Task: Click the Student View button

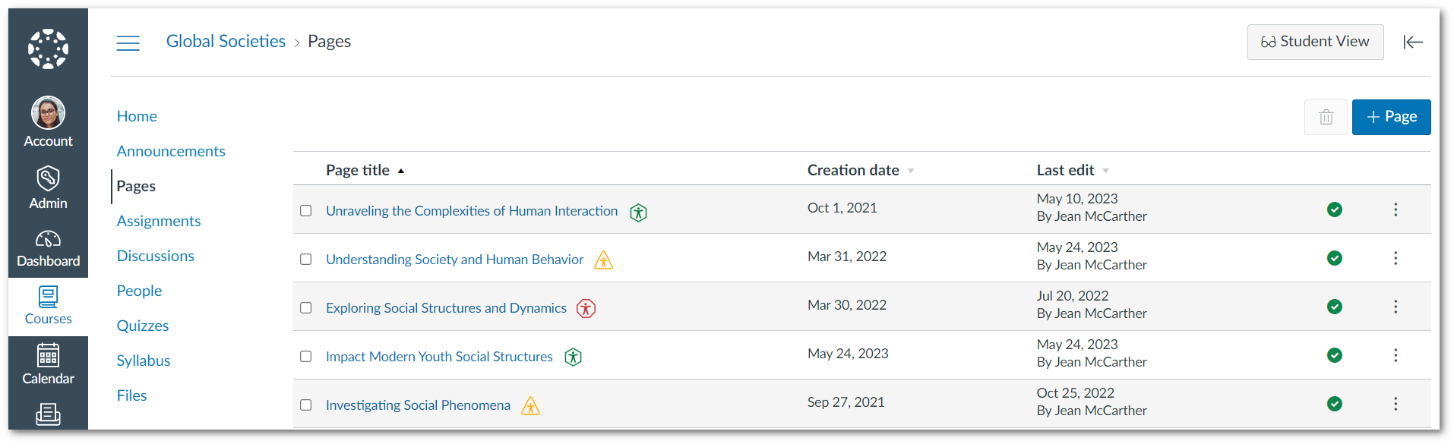Action: pyautogui.click(x=1315, y=42)
